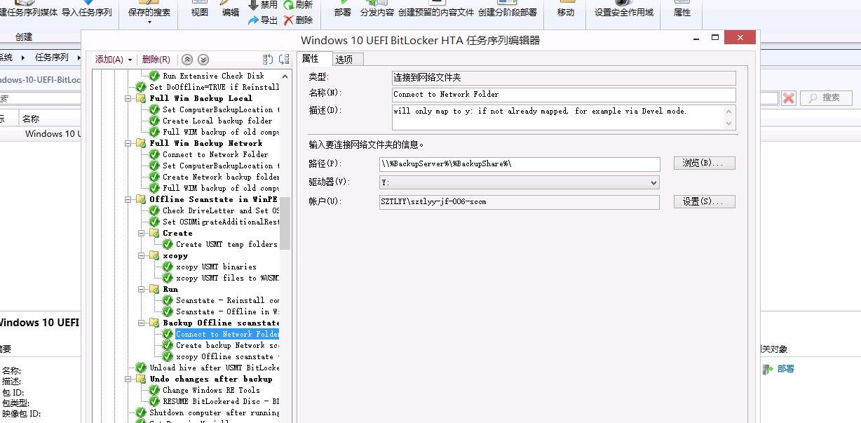Viewport: 861px width, 423px height.
Task: Click green check icon of Change Windows RE Tools
Action: (x=154, y=390)
